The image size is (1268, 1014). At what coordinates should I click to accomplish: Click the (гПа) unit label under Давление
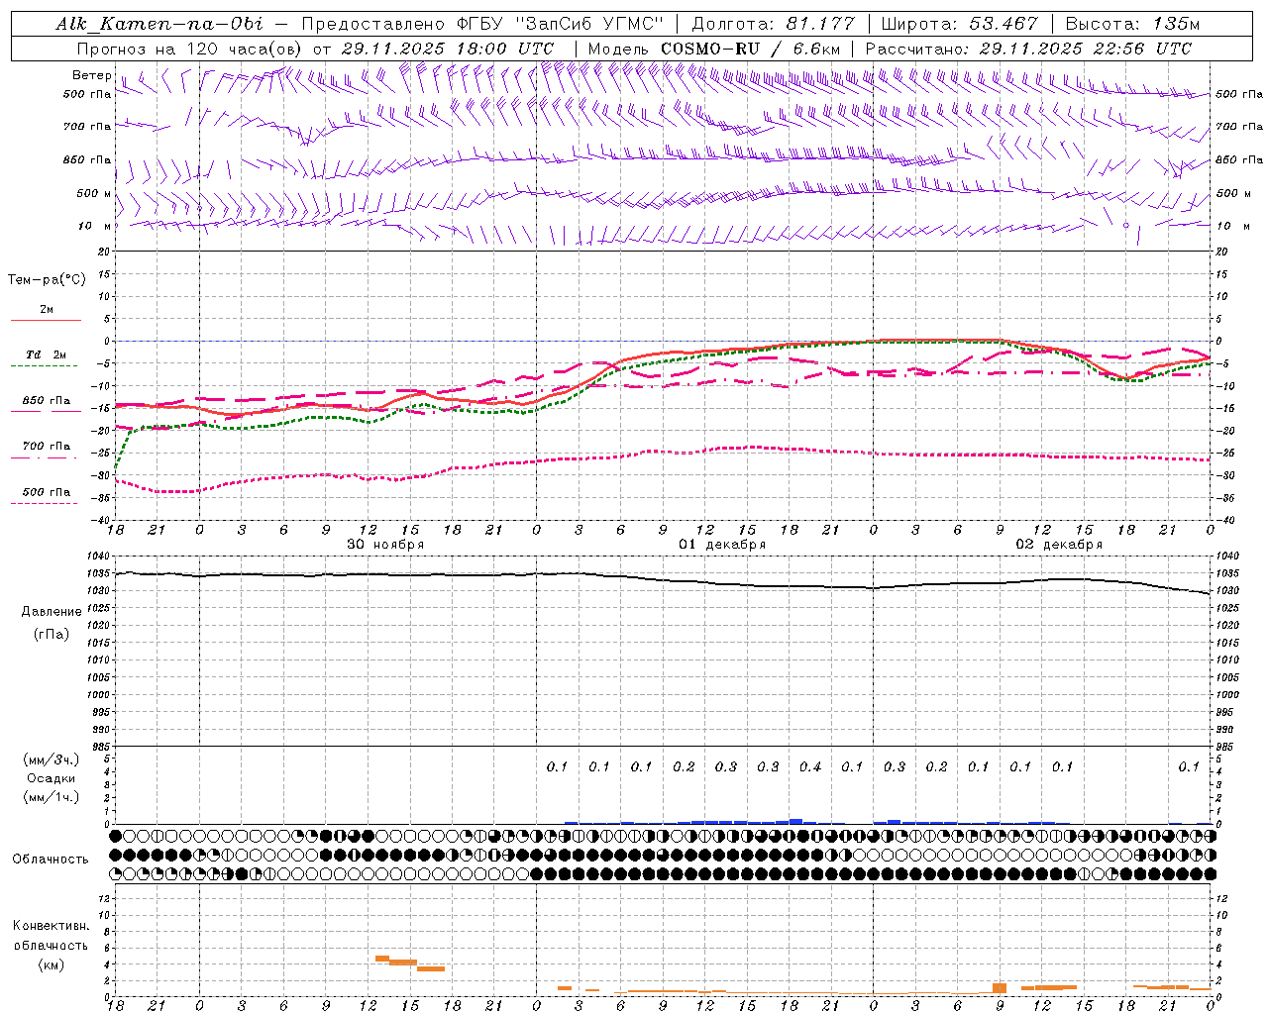pyautogui.click(x=52, y=634)
